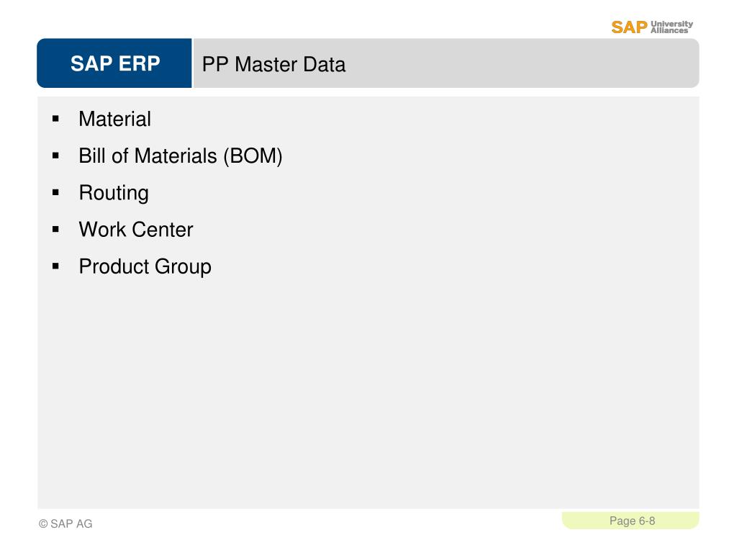Click the Page 6-8 indicator
The image size is (737, 553).
click(630, 521)
